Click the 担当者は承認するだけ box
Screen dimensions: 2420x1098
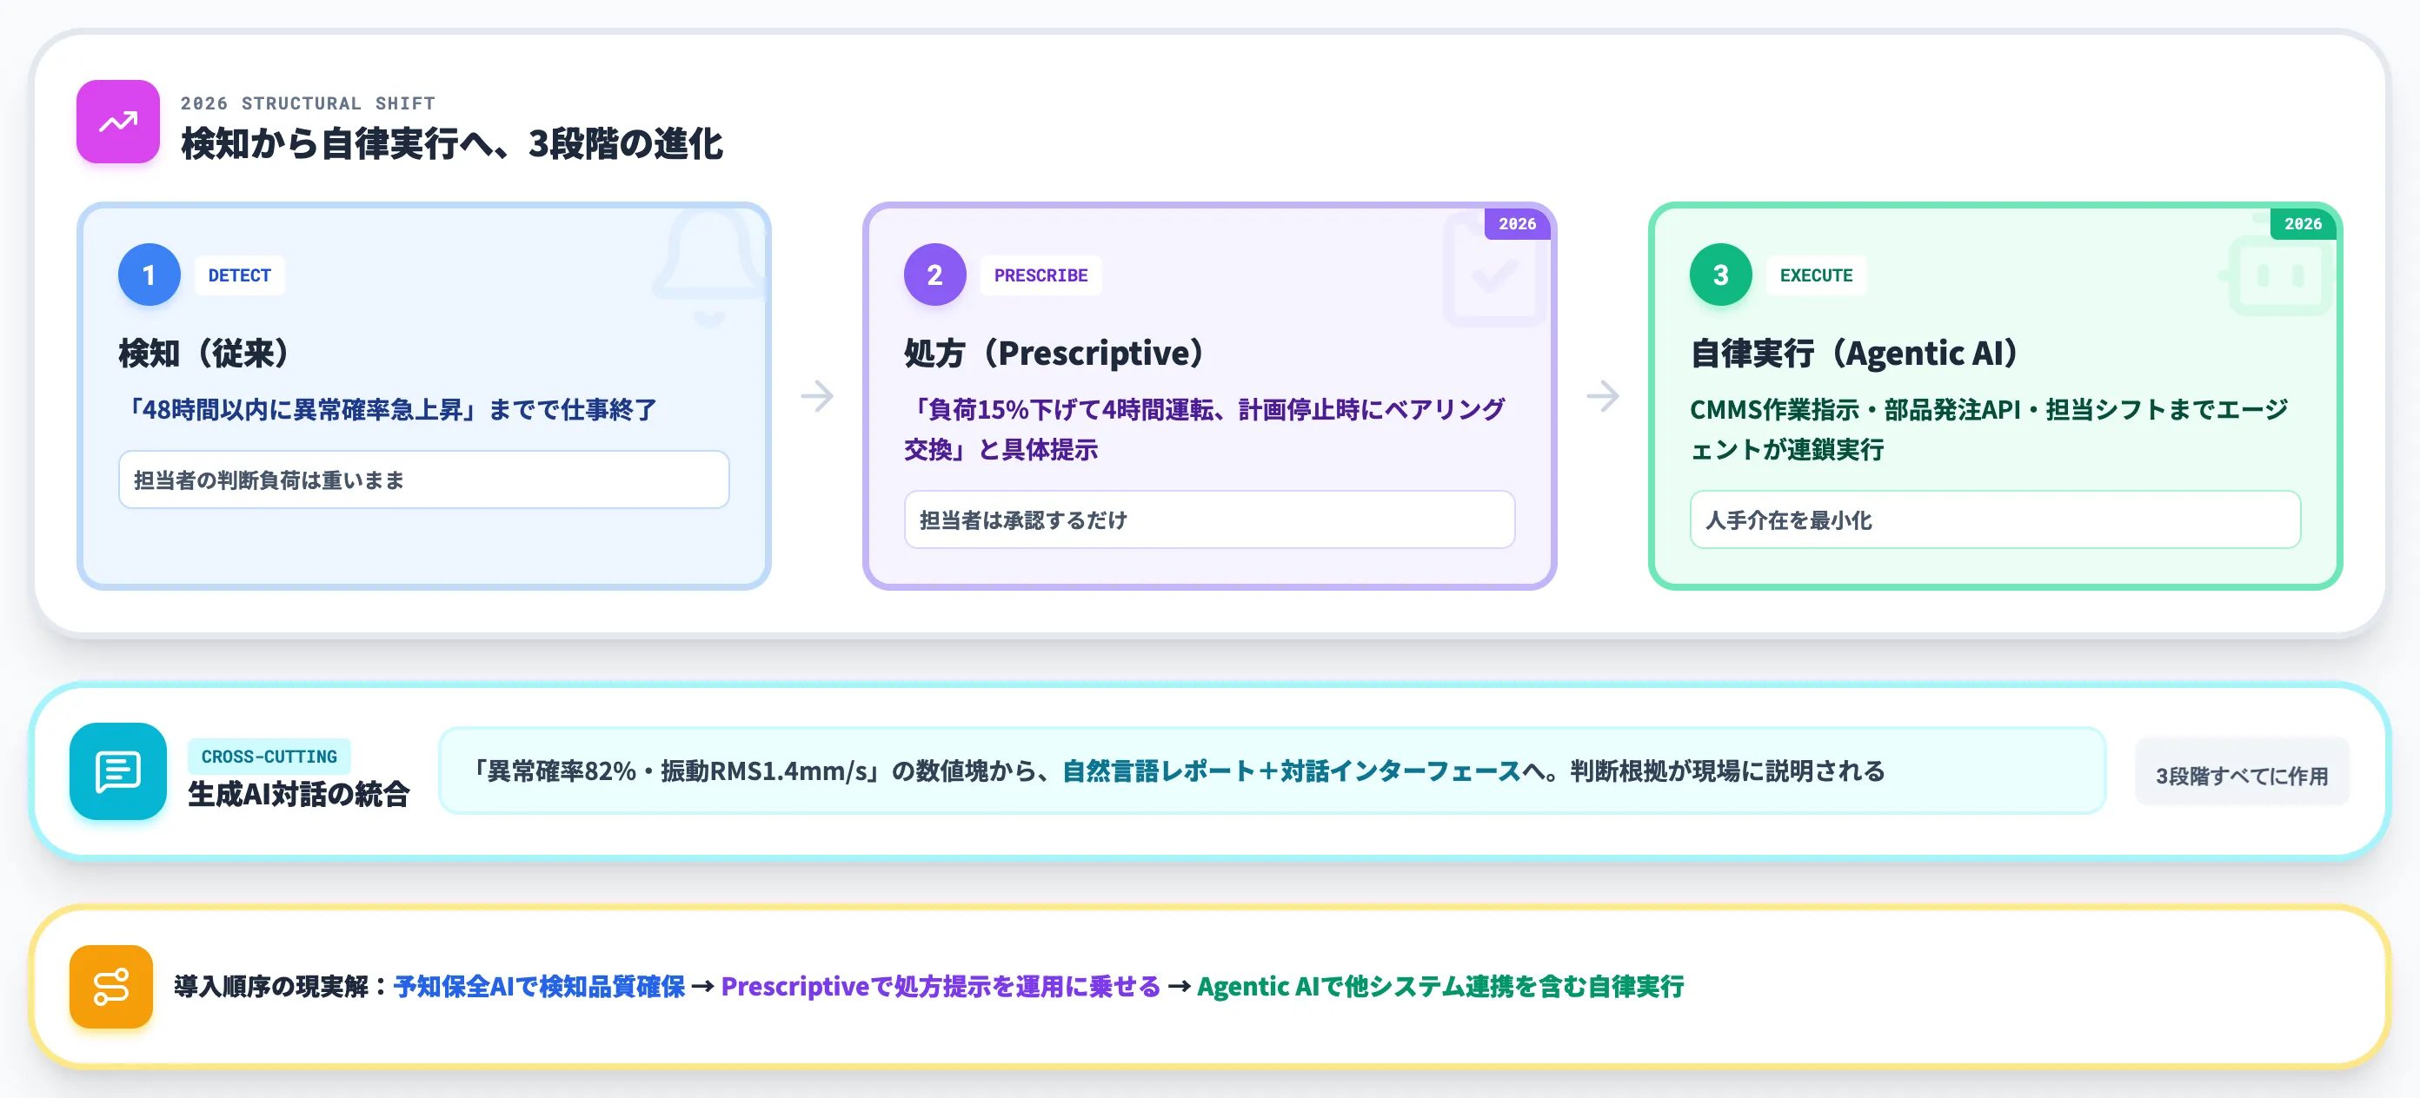[1209, 520]
